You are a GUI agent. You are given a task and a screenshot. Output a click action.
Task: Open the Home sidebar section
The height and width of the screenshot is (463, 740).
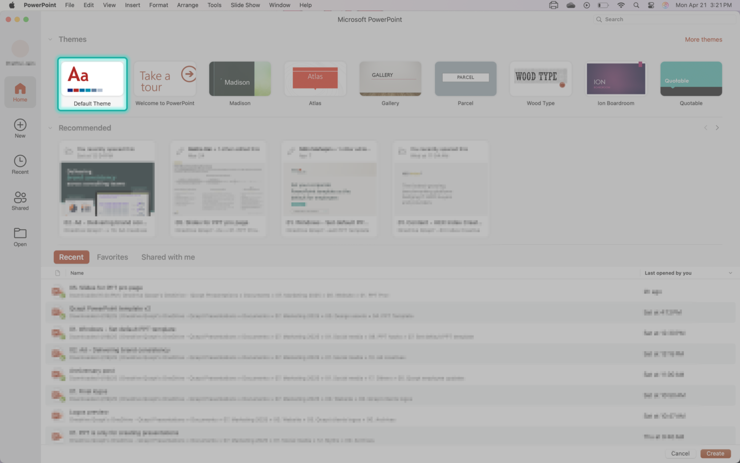[x=20, y=92]
